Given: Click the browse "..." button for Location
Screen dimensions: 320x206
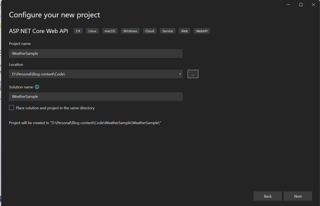Looking at the screenshot, I should [193, 74].
